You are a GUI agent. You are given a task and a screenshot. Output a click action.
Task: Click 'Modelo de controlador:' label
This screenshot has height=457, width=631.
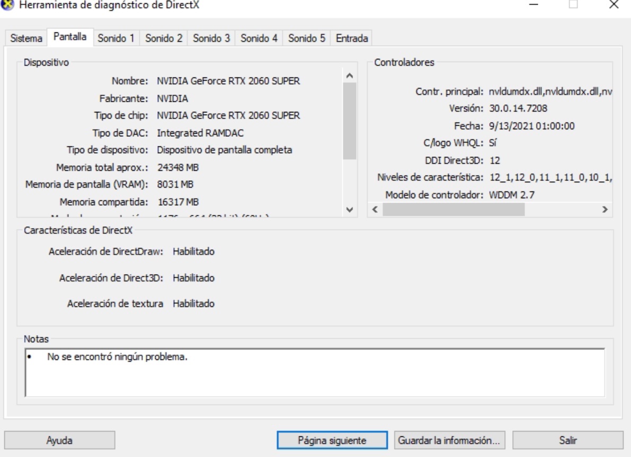(x=434, y=195)
